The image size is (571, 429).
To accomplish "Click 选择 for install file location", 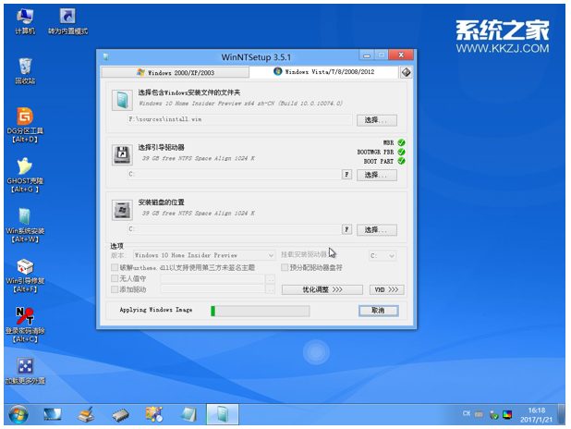I will (377, 120).
